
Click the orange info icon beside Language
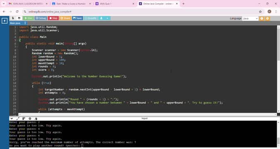[x=262, y=18]
